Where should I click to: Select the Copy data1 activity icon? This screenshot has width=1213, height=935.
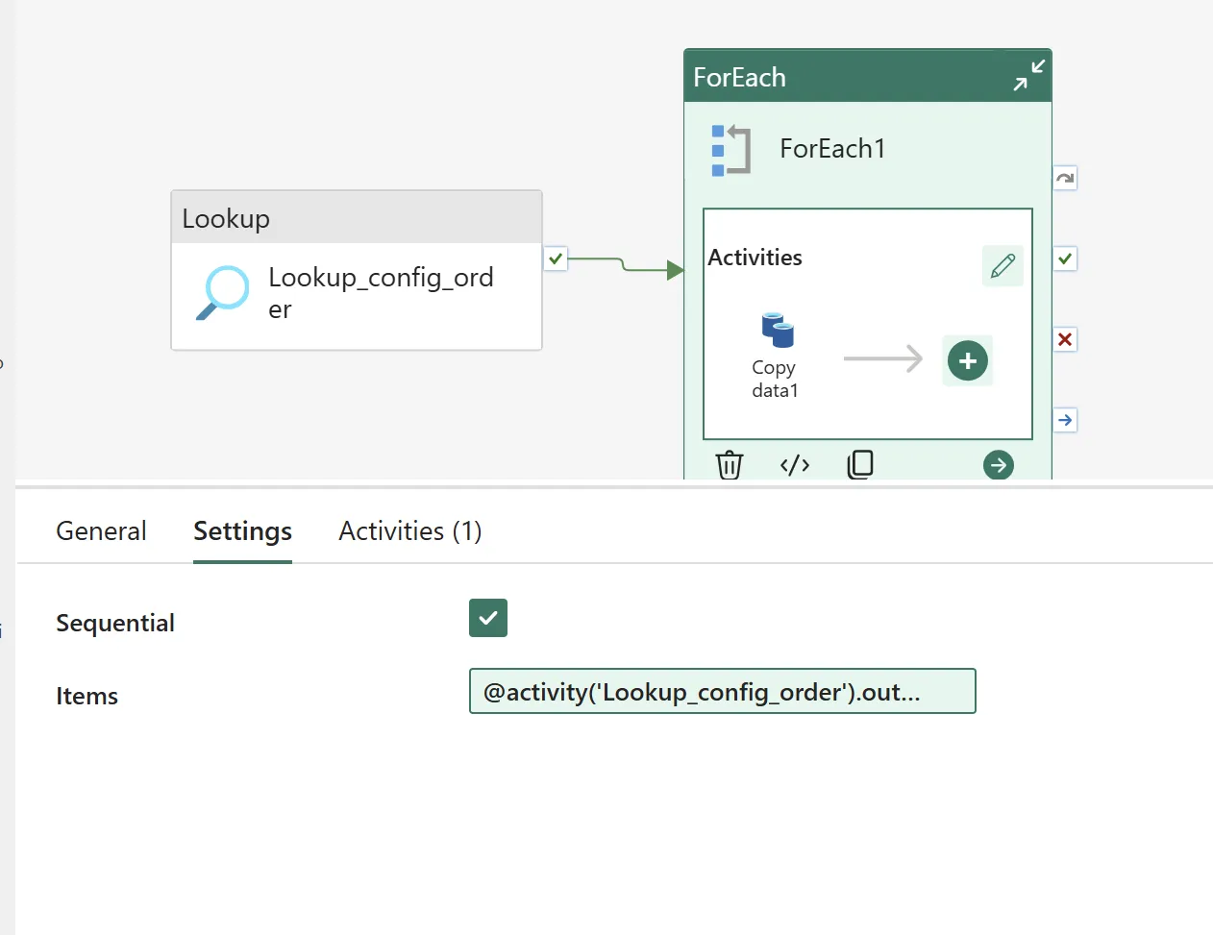[778, 330]
